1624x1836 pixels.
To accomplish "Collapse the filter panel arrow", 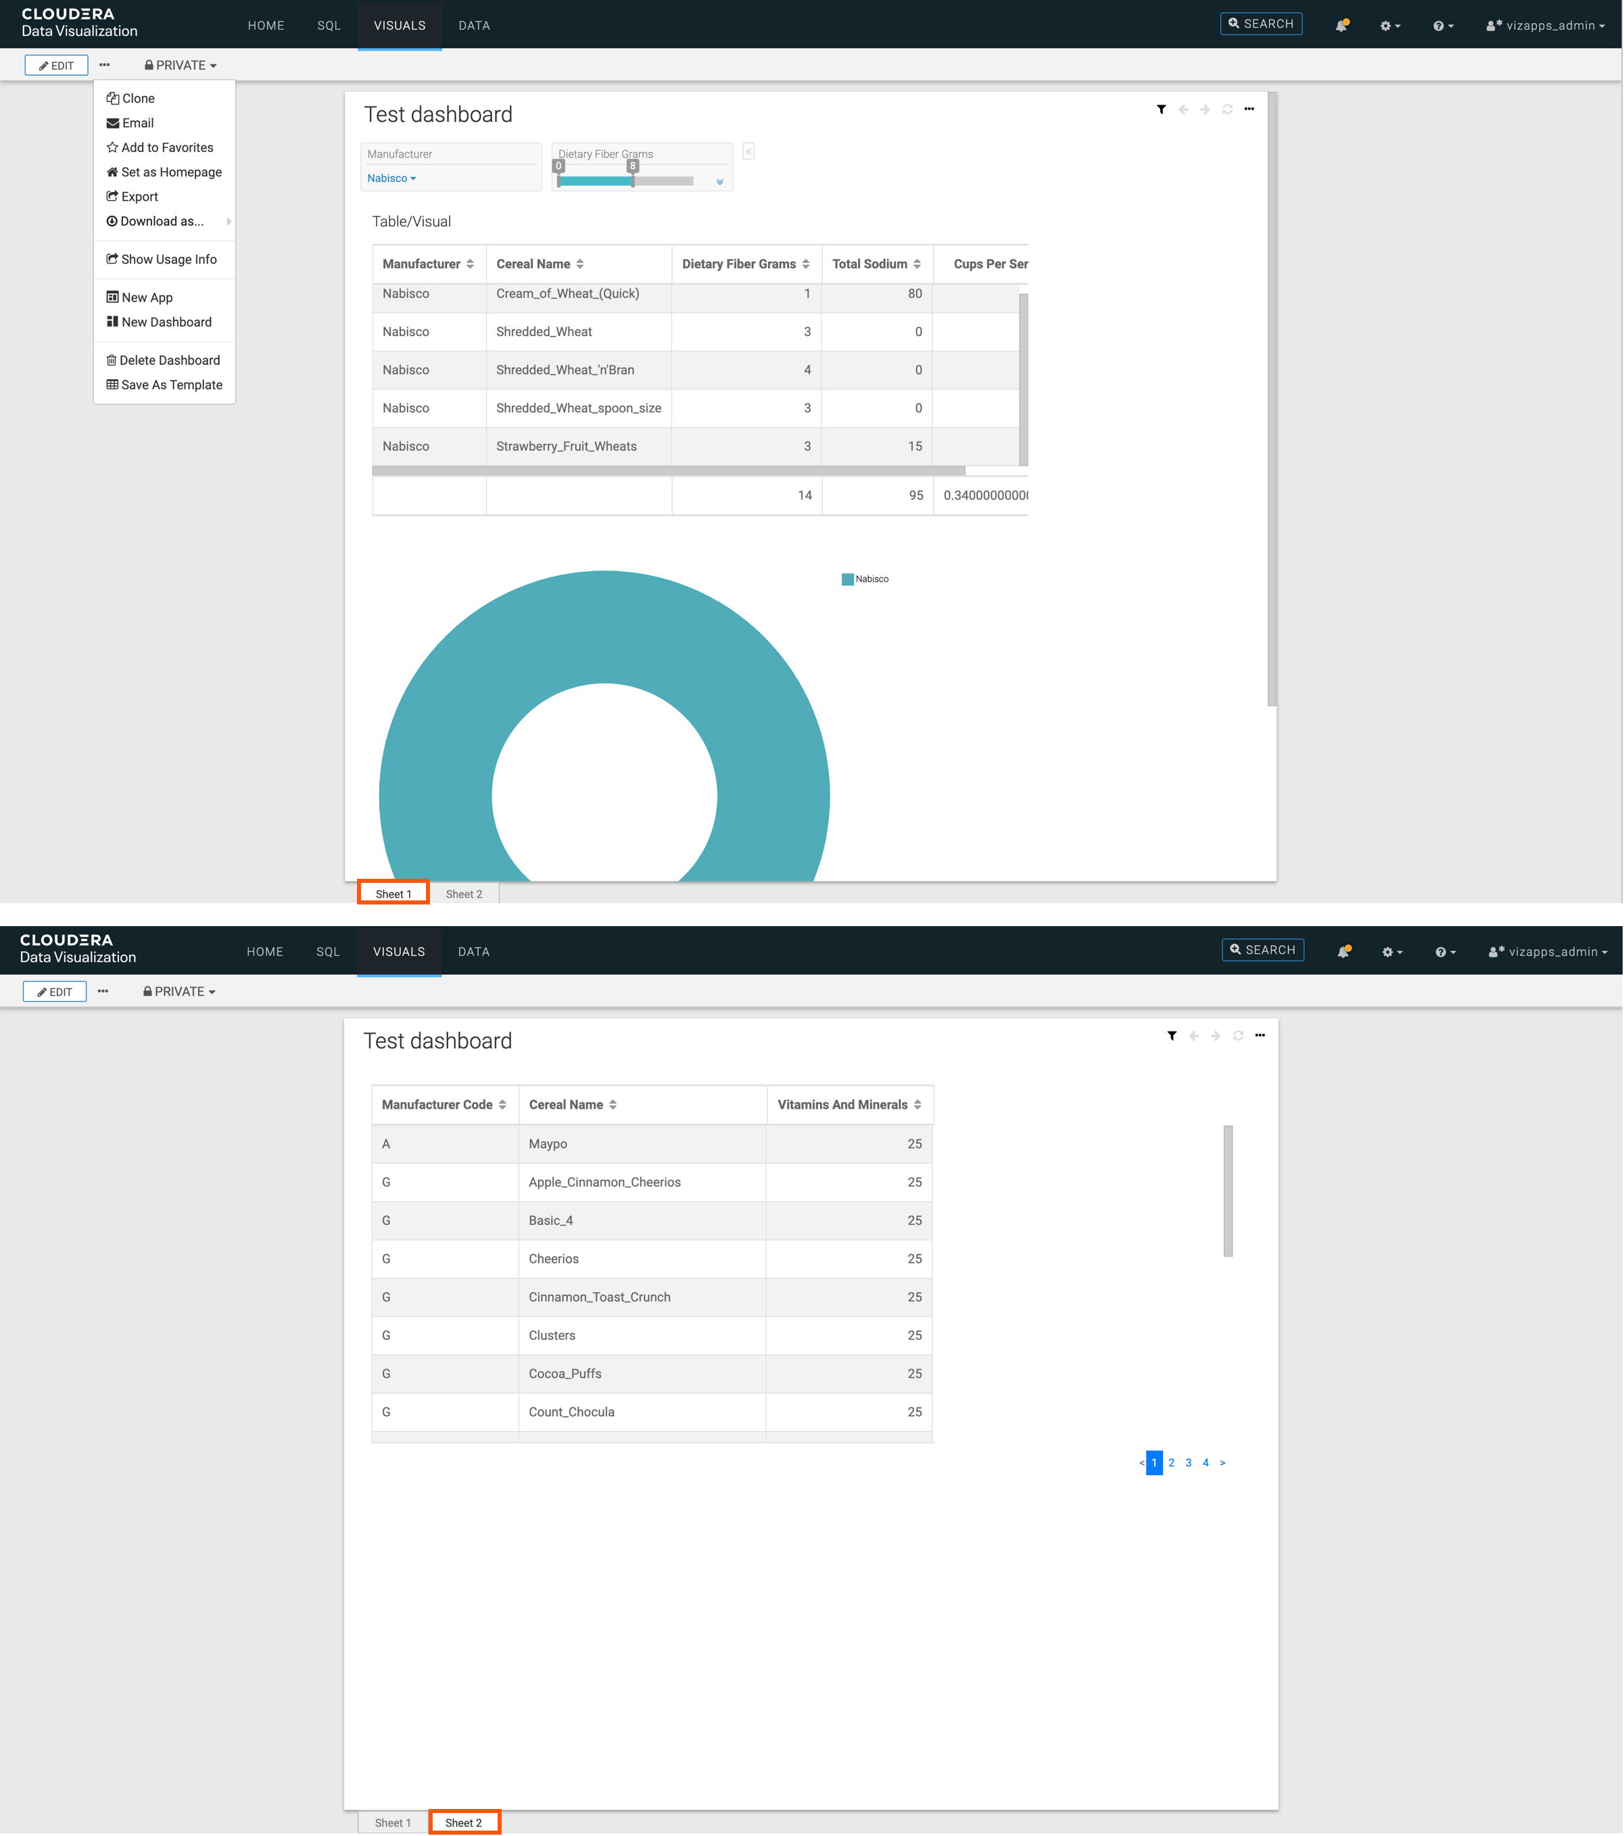I will (x=748, y=152).
